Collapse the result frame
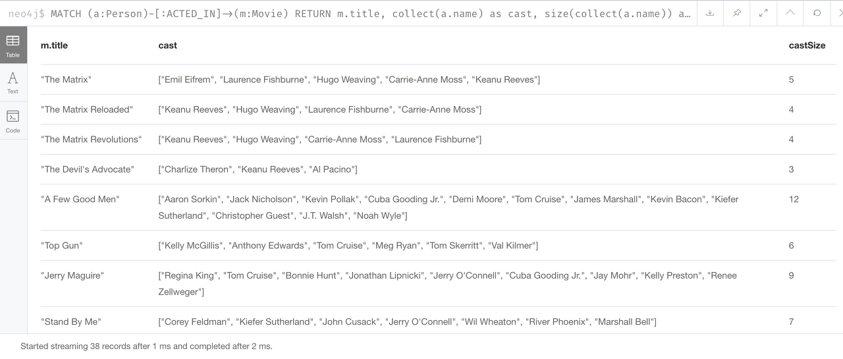Image resolution: width=843 pixels, height=359 pixels. point(790,13)
